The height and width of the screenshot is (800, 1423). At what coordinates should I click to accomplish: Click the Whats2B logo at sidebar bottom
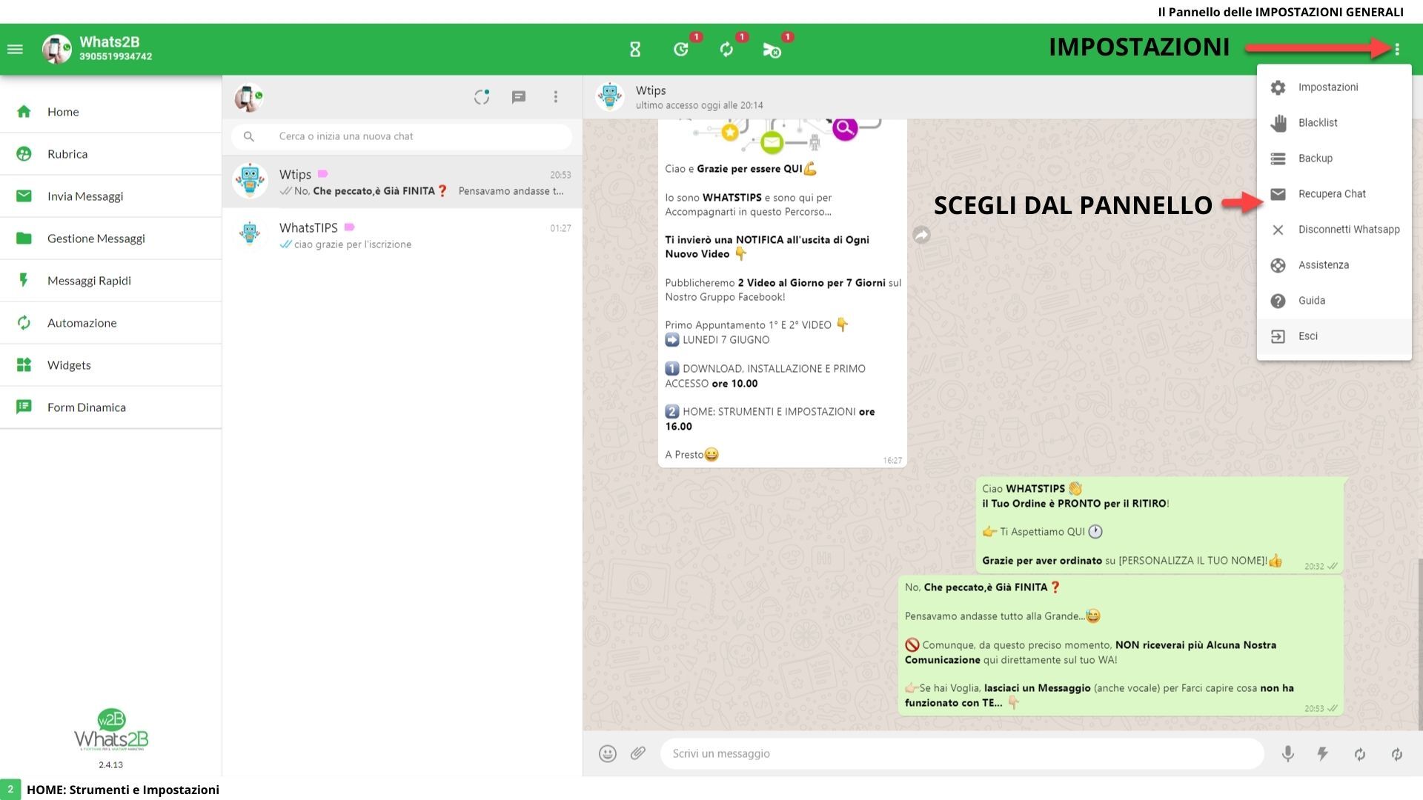tap(111, 731)
